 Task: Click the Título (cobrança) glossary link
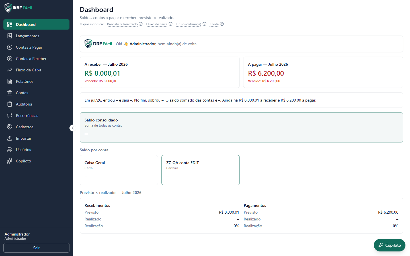tap(188, 24)
